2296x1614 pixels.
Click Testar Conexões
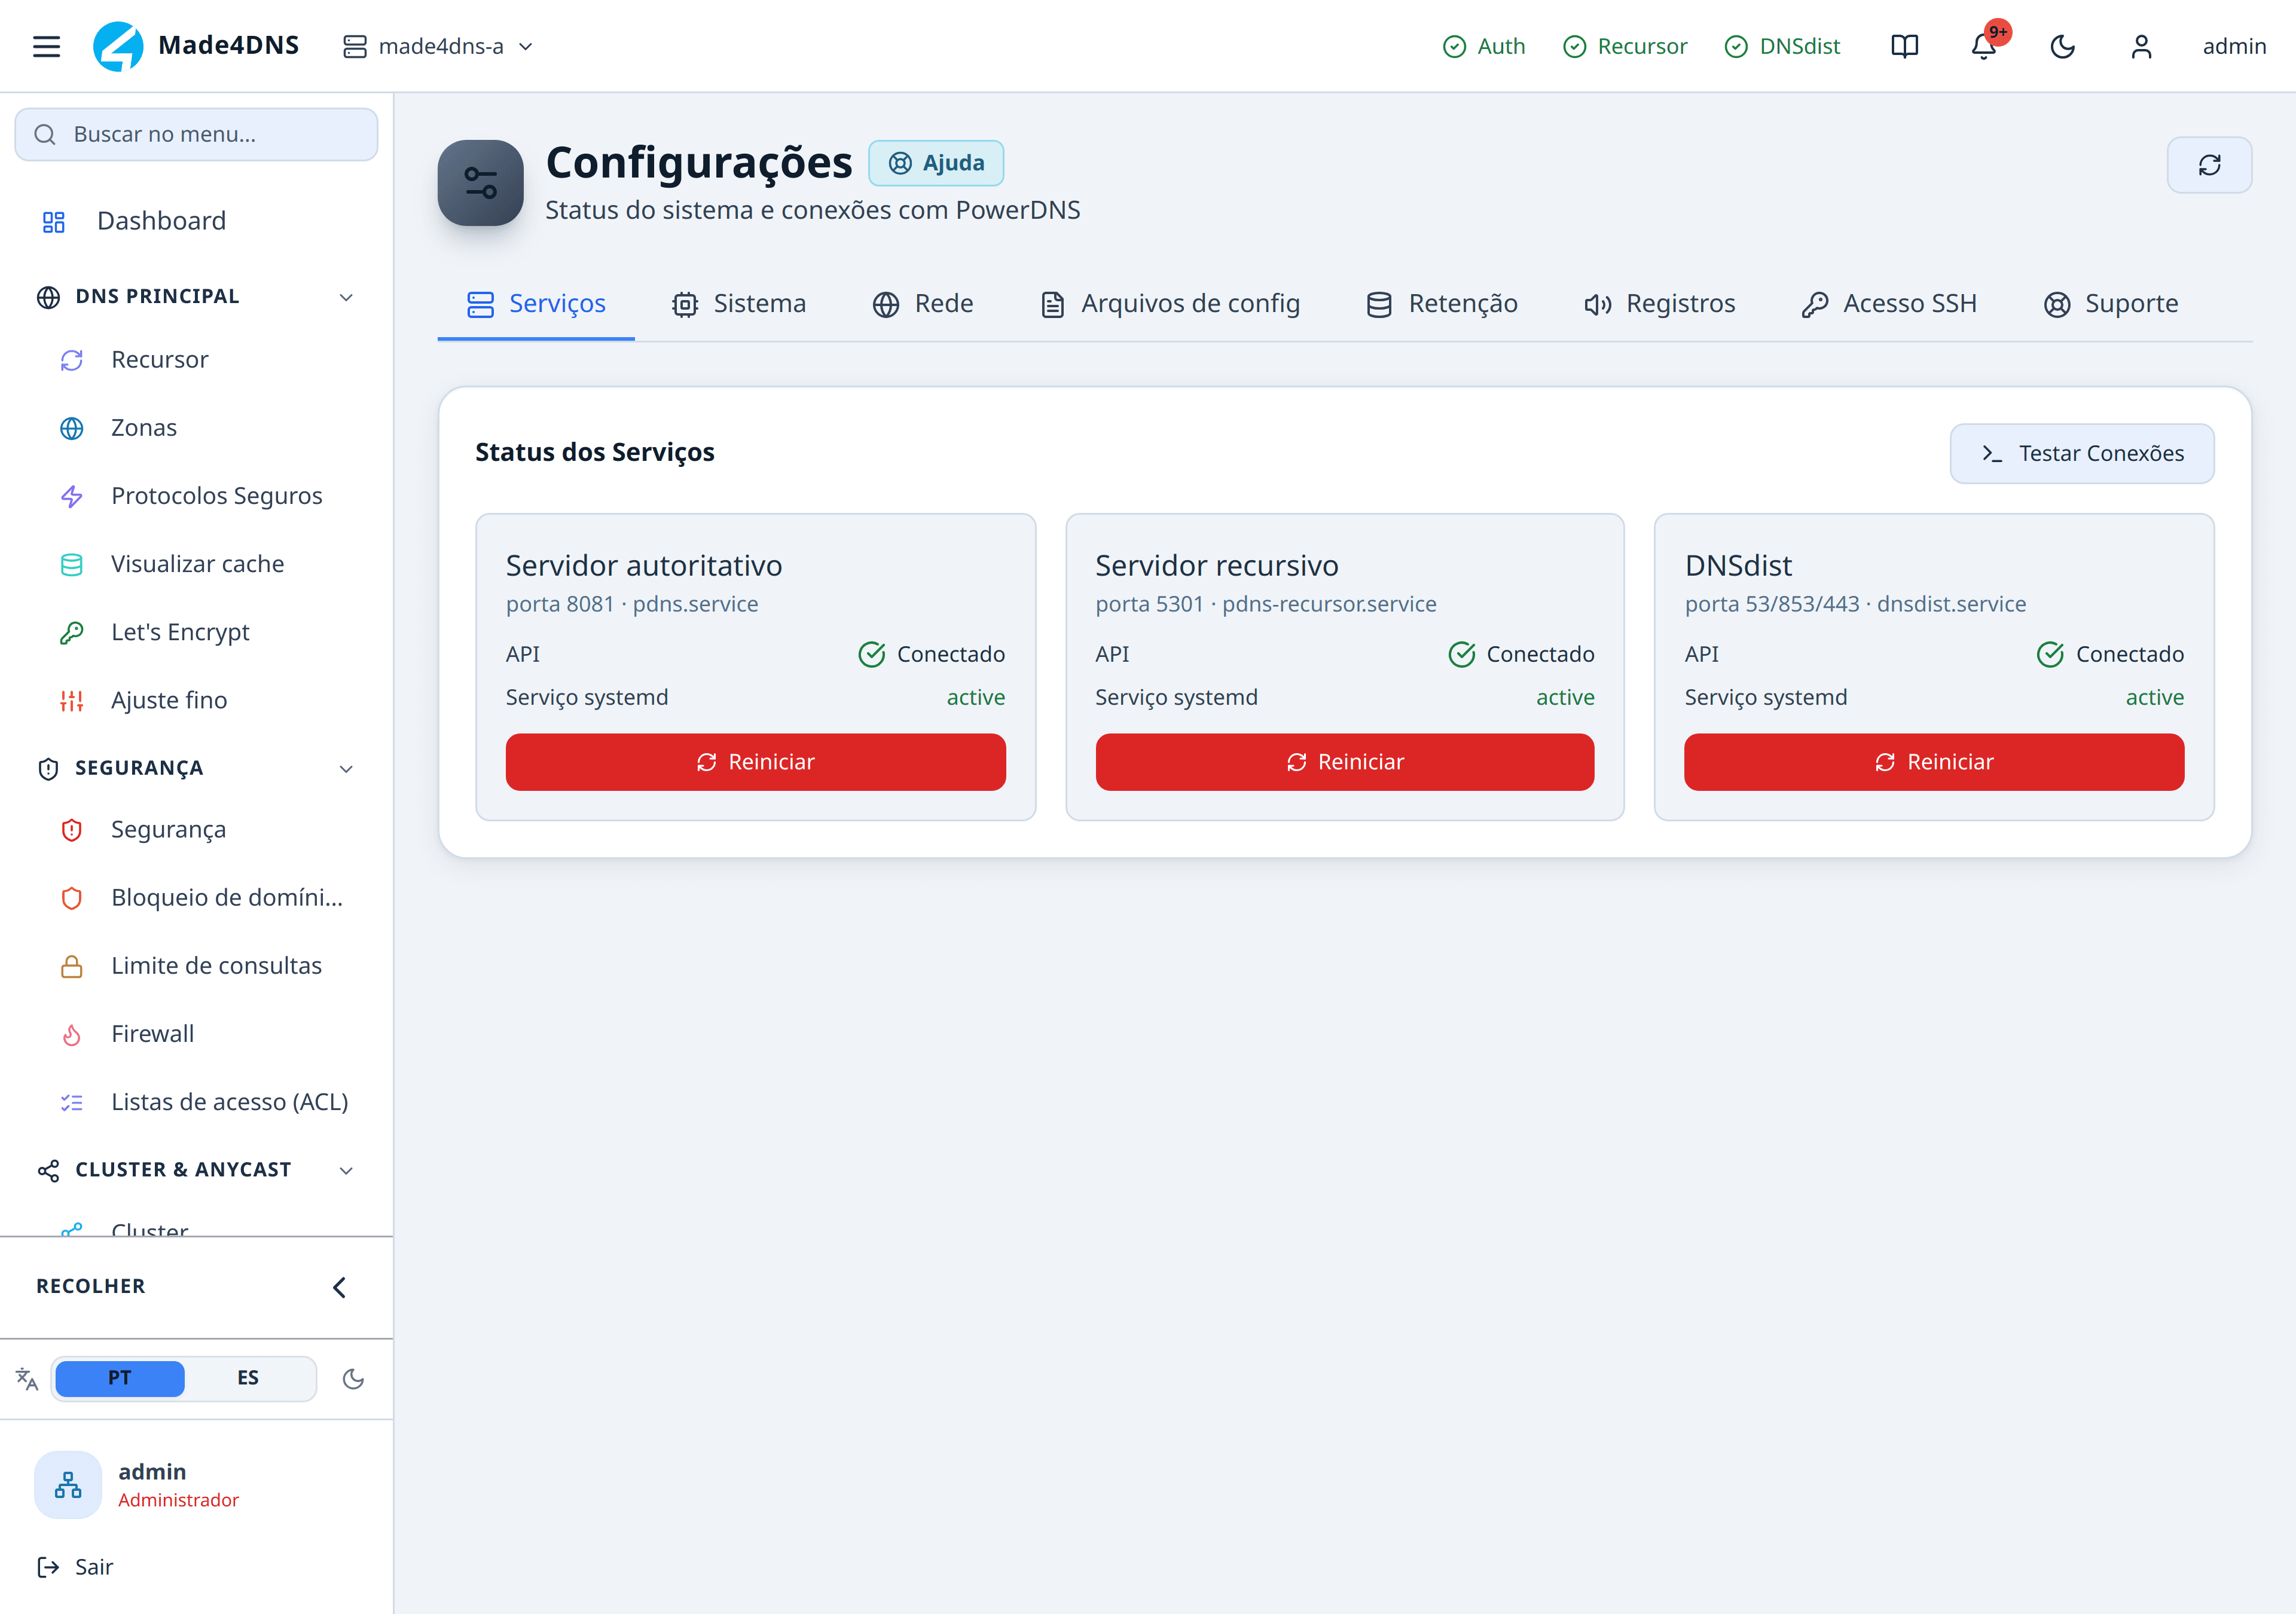pyautogui.click(x=2082, y=454)
